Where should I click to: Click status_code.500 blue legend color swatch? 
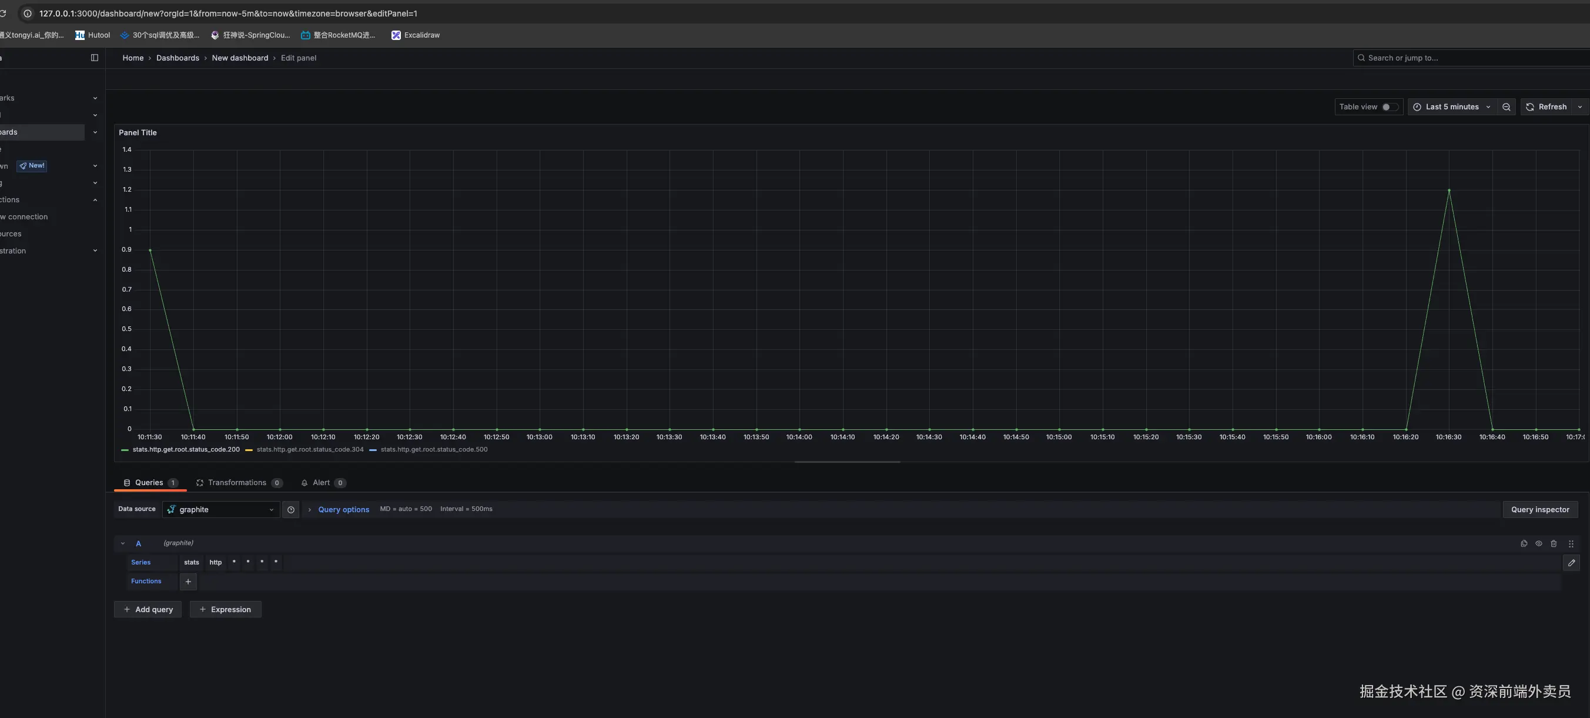pyautogui.click(x=373, y=450)
